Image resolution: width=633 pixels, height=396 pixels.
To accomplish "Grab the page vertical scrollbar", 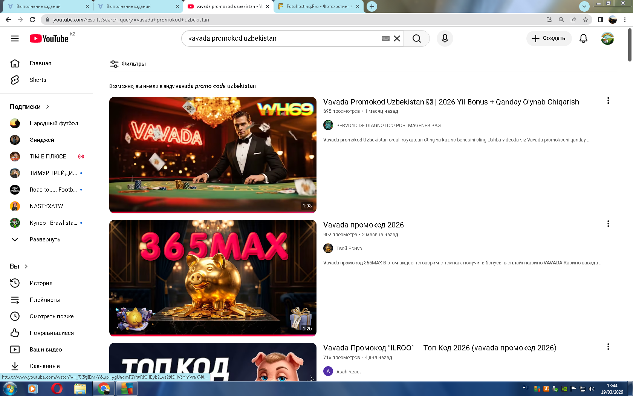I will [x=630, y=45].
